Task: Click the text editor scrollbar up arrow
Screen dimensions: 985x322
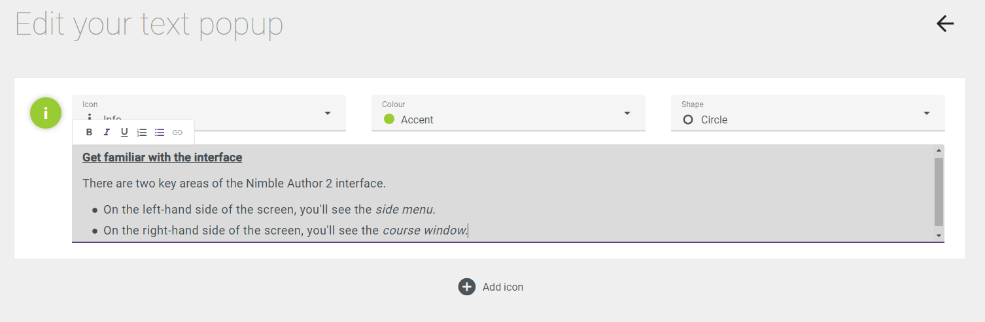Action: point(939,151)
